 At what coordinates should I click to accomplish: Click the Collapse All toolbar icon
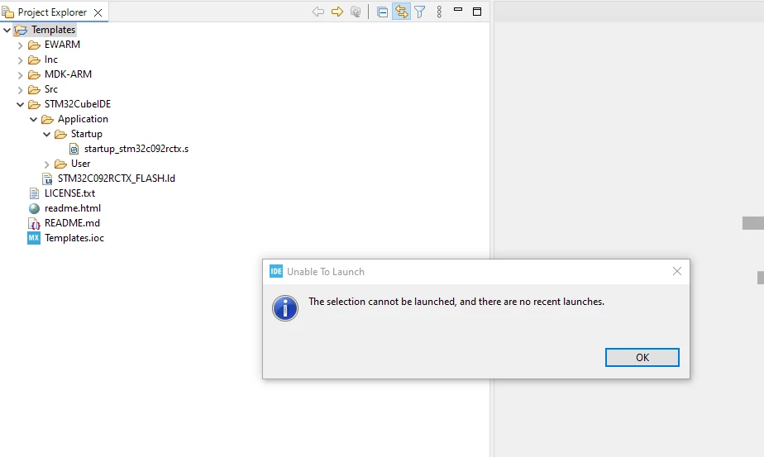pos(383,12)
